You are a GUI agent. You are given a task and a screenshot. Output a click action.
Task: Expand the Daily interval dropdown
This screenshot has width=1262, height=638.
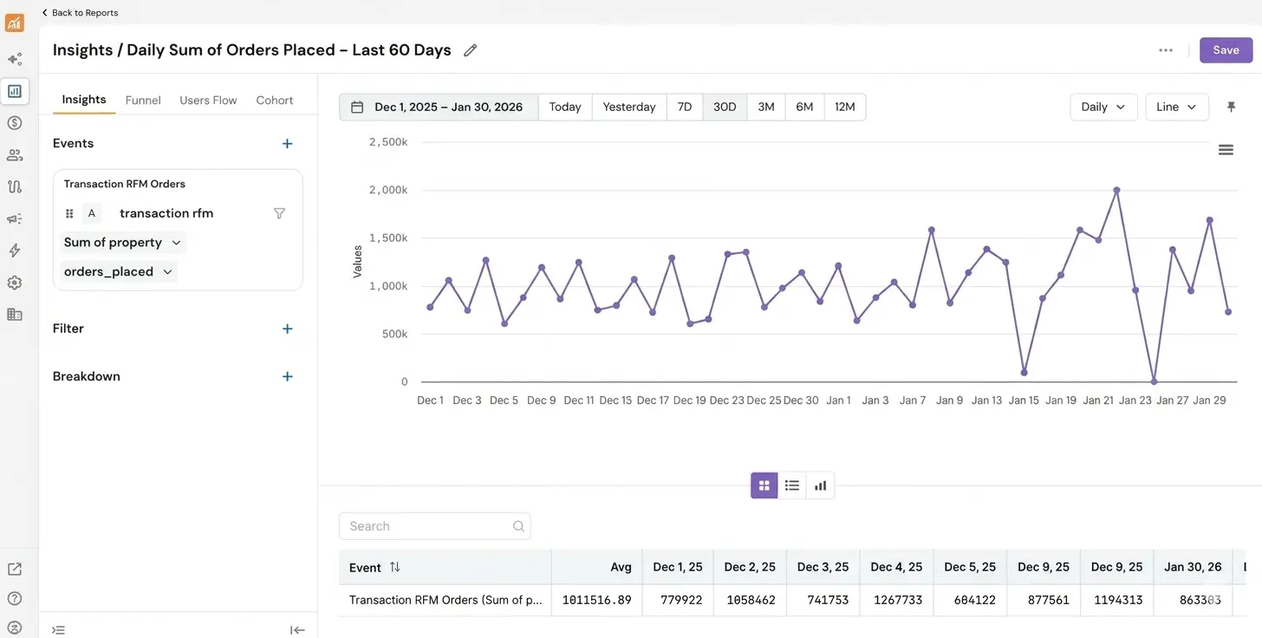(1103, 107)
